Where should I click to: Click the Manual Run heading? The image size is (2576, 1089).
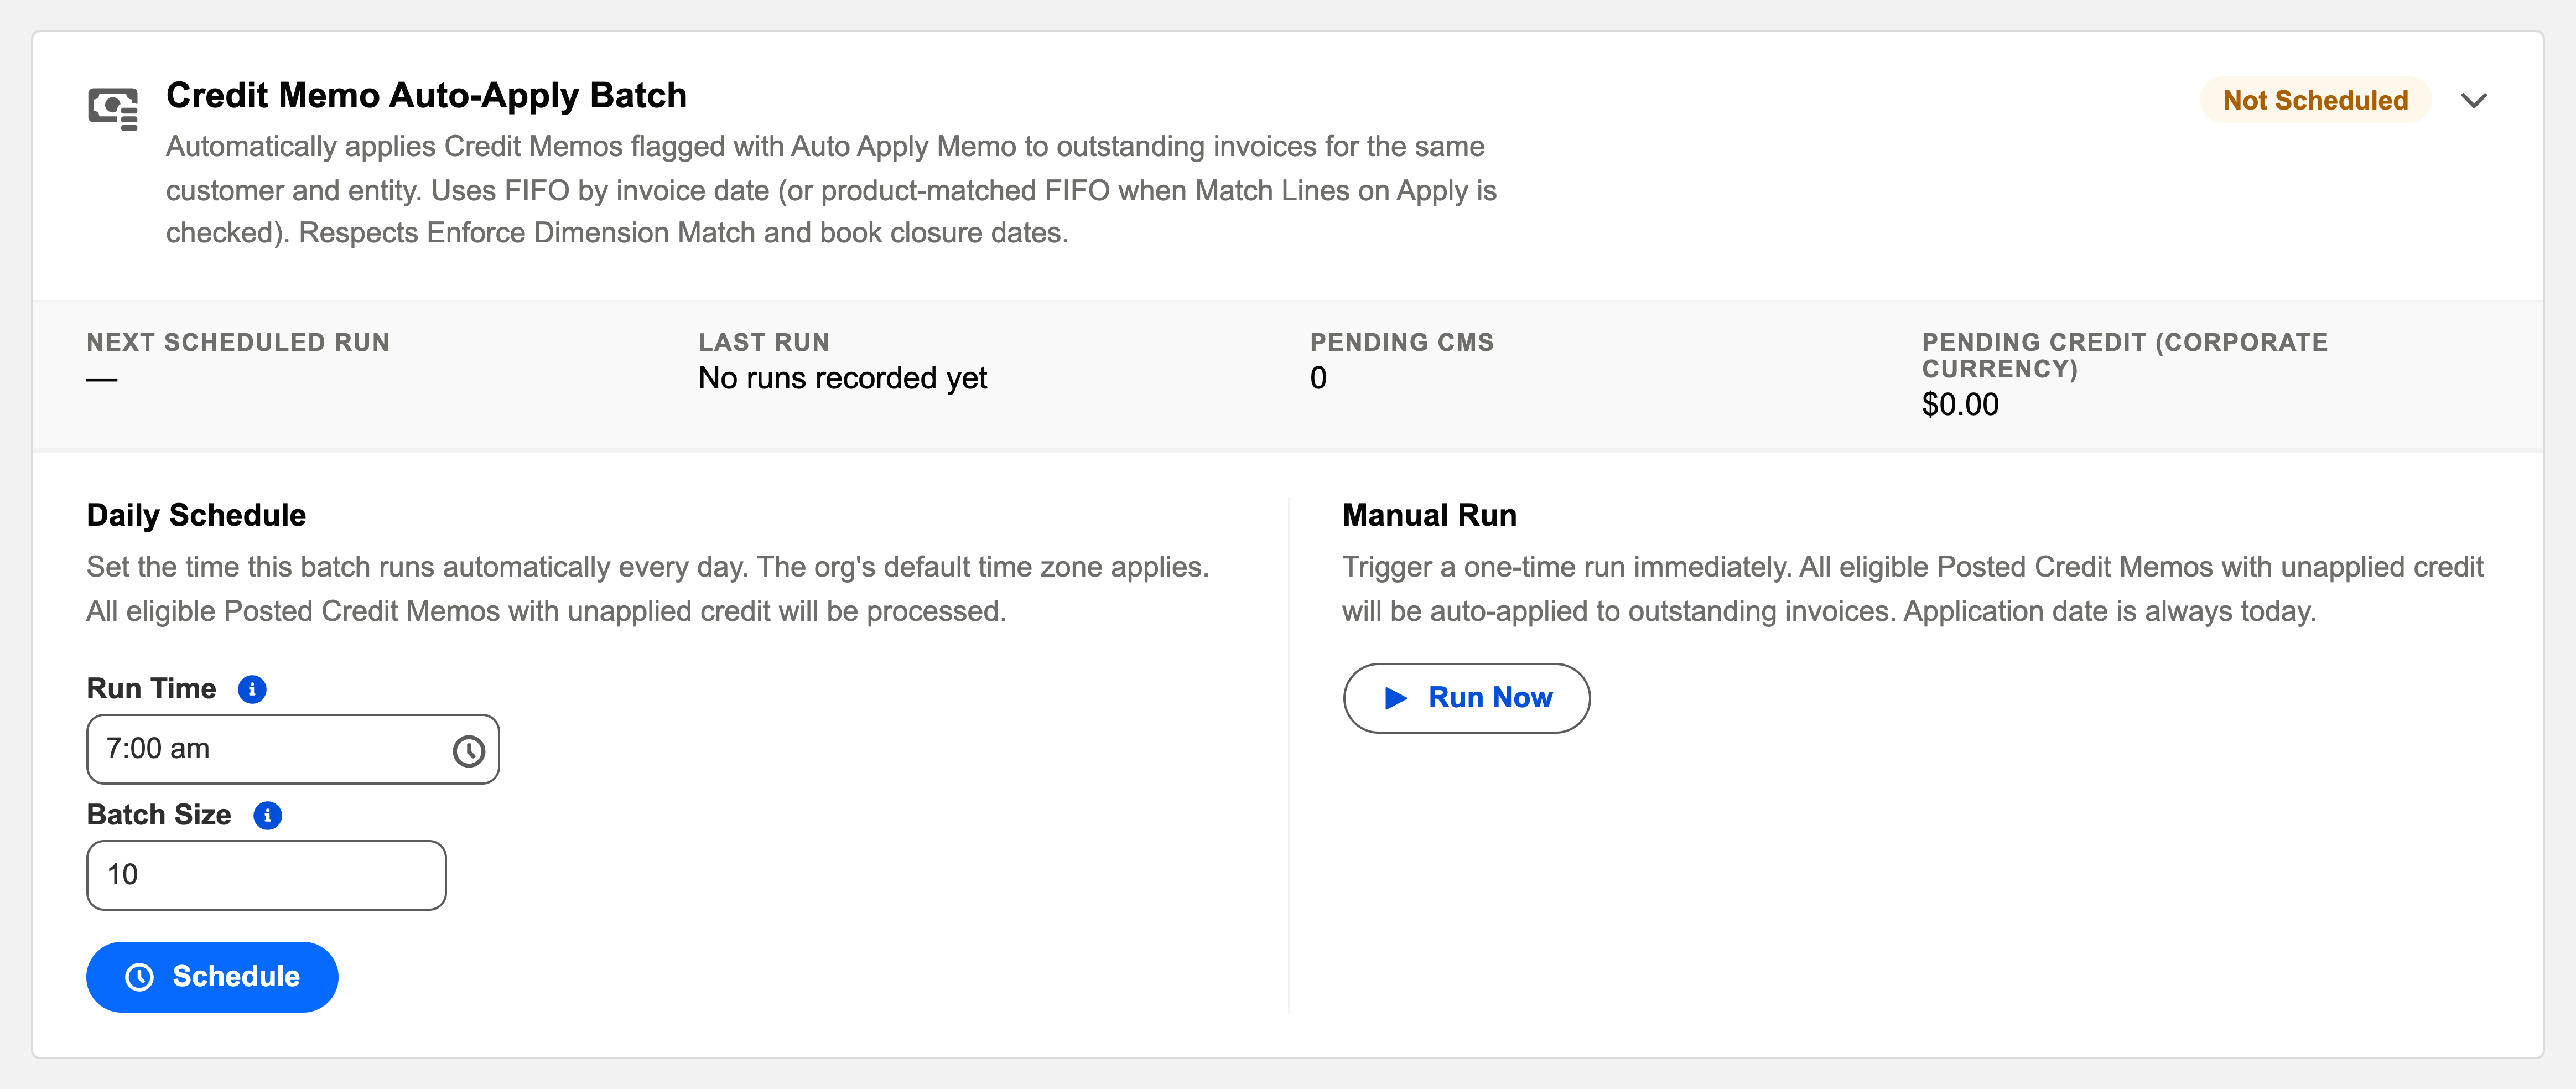pos(1429,515)
